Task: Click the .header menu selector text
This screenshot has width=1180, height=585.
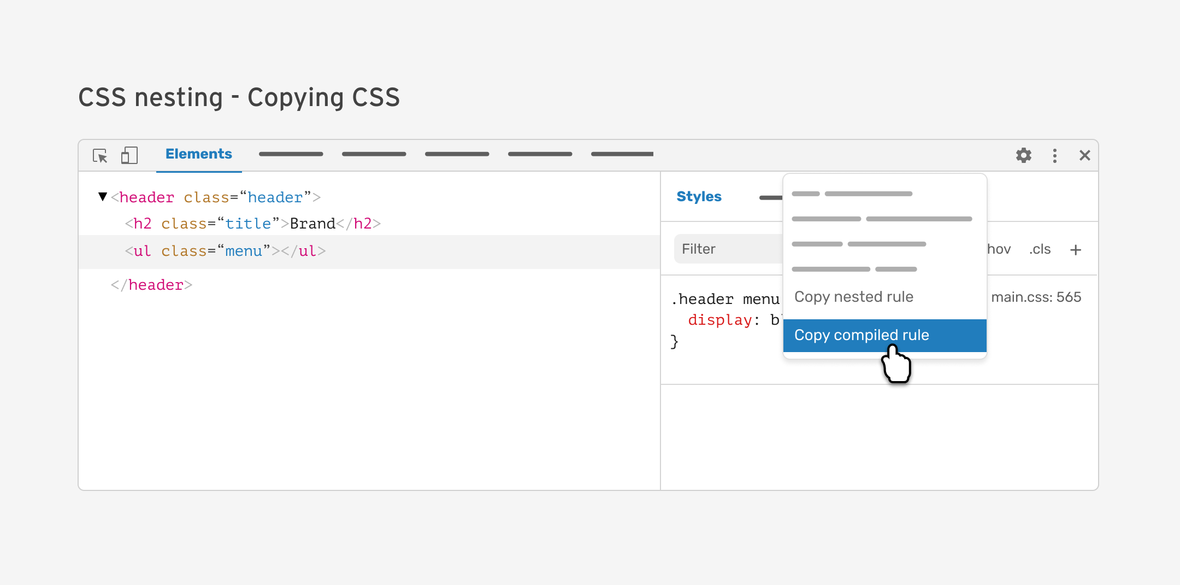Action: click(724, 299)
